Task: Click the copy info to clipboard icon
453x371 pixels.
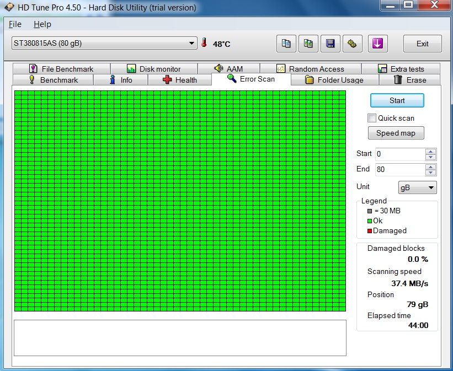Action: 286,44
